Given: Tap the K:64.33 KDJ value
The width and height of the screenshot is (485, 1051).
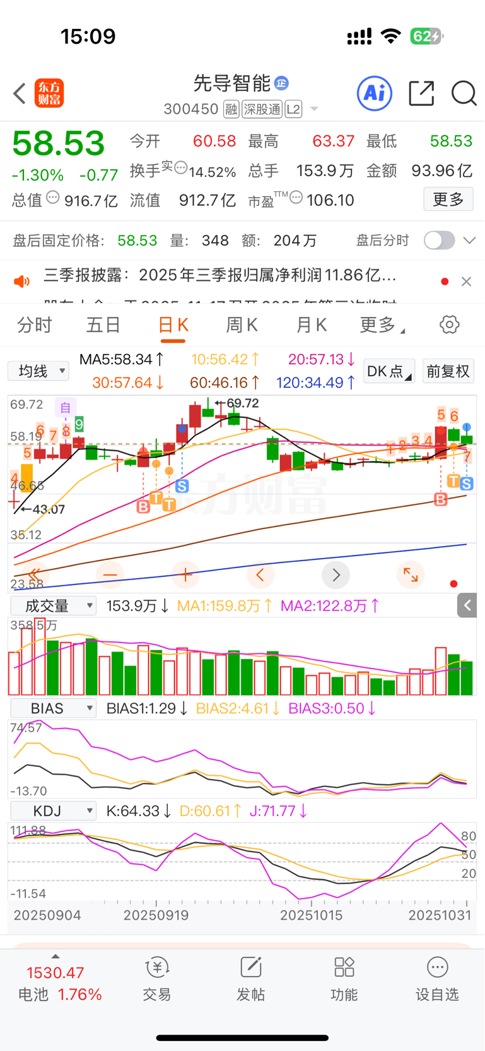Looking at the screenshot, I should [139, 811].
